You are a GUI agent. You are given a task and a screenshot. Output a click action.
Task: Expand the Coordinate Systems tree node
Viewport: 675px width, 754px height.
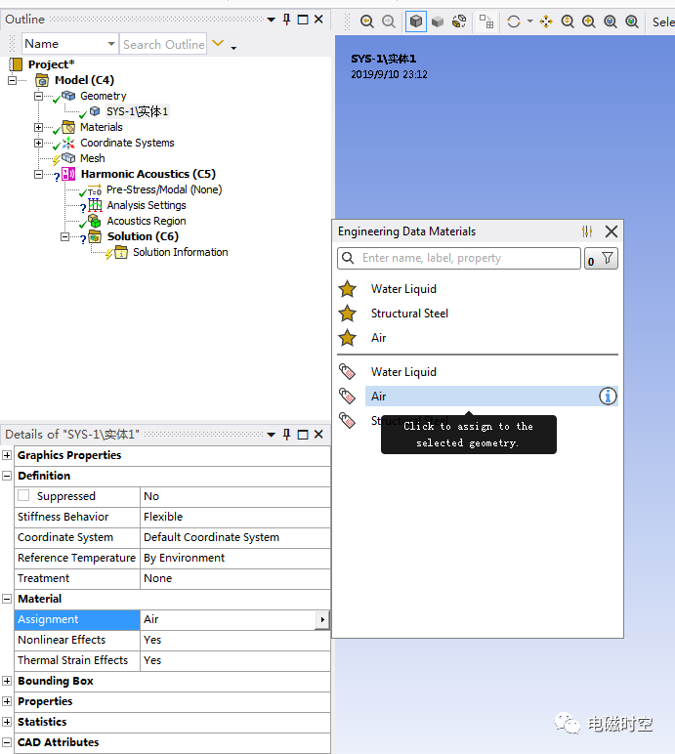[38, 143]
